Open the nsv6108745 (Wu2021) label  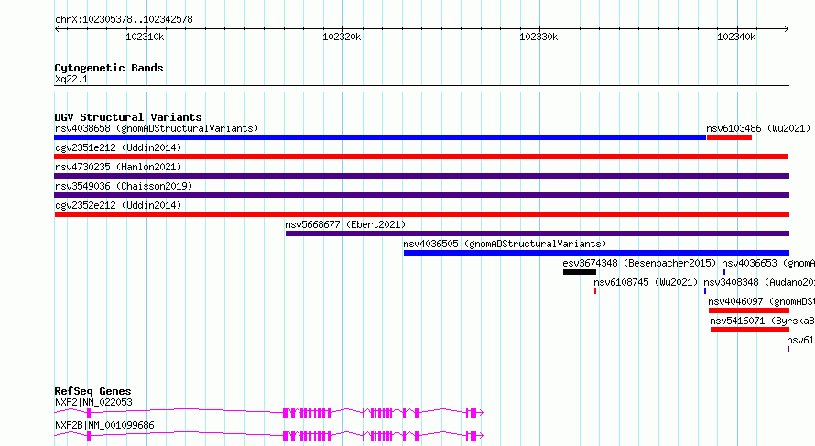click(x=646, y=282)
